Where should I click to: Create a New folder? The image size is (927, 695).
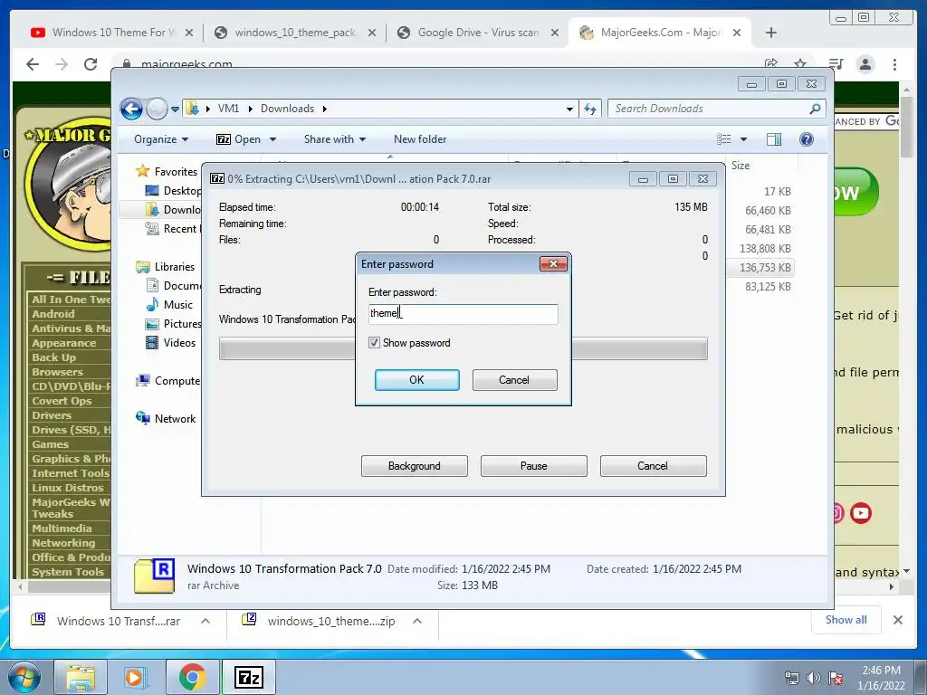(x=420, y=139)
